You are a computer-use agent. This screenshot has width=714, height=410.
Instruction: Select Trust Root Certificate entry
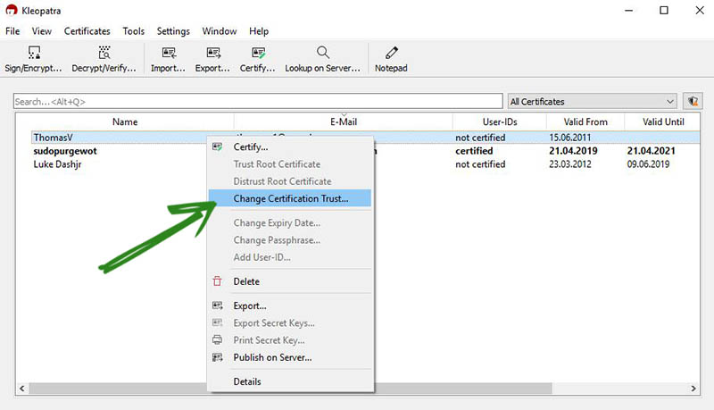(290, 164)
